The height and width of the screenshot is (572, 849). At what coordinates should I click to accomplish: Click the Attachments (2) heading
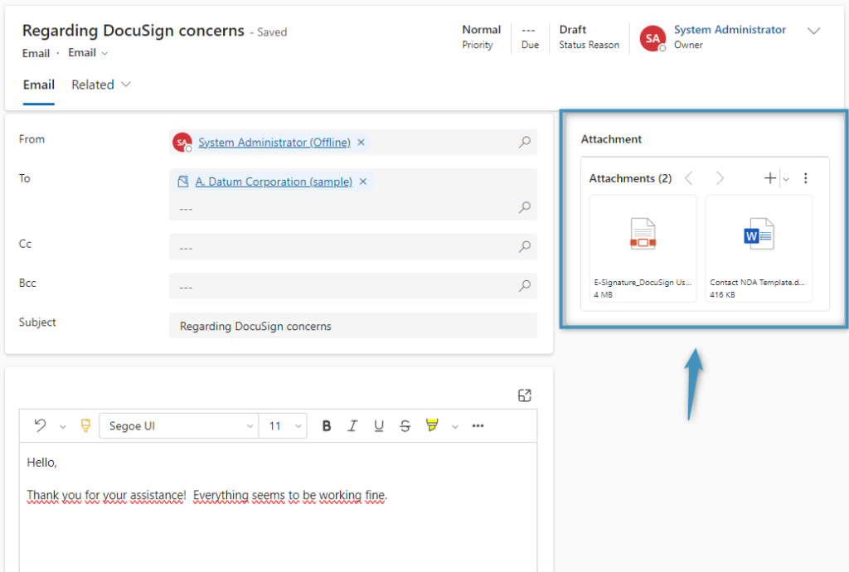(x=630, y=178)
